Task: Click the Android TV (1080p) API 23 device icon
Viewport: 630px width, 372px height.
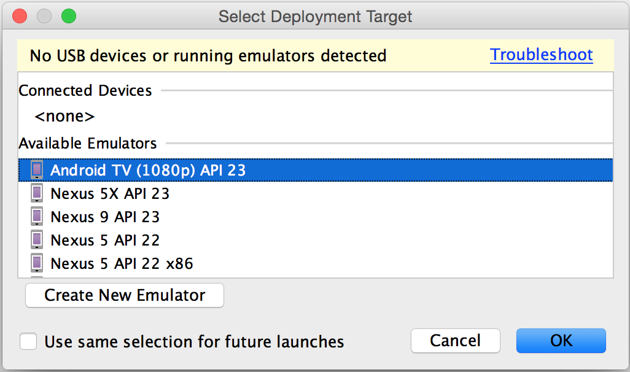Action: click(37, 170)
